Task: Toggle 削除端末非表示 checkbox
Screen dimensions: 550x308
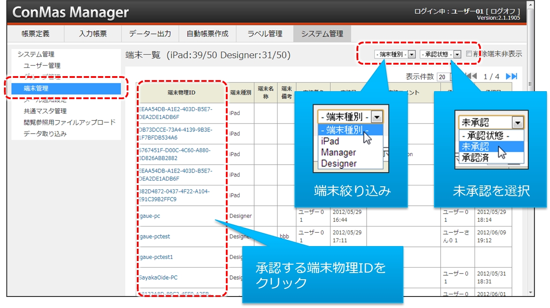Action: pyautogui.click(x=469, y=54)
